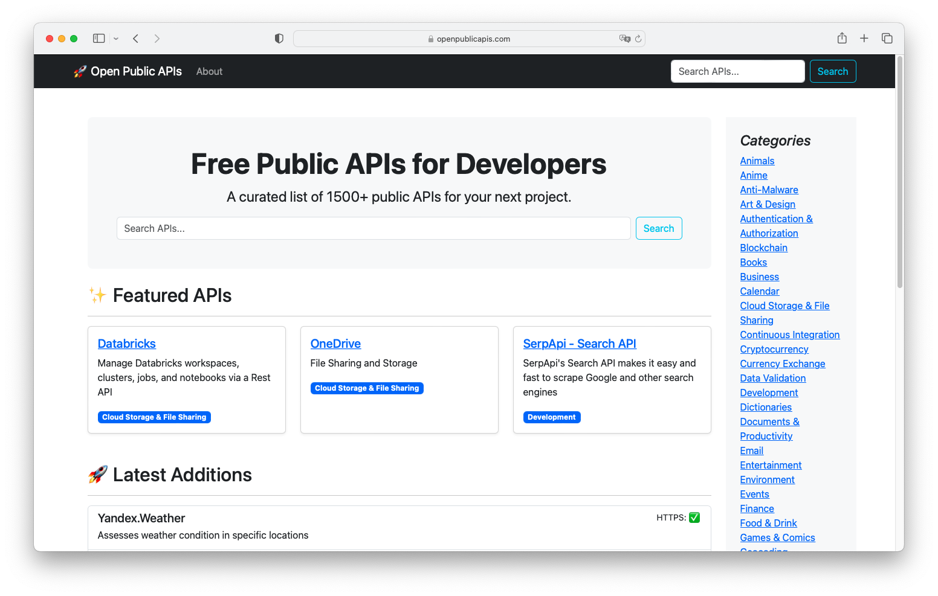Open the Dictionaries category
Screen dimensions: 938x596
(x=766, y=407)
